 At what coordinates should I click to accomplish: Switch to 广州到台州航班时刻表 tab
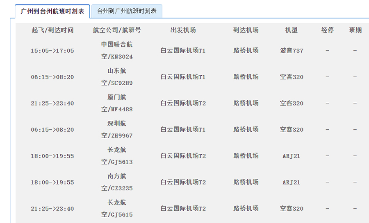[52, 11]
